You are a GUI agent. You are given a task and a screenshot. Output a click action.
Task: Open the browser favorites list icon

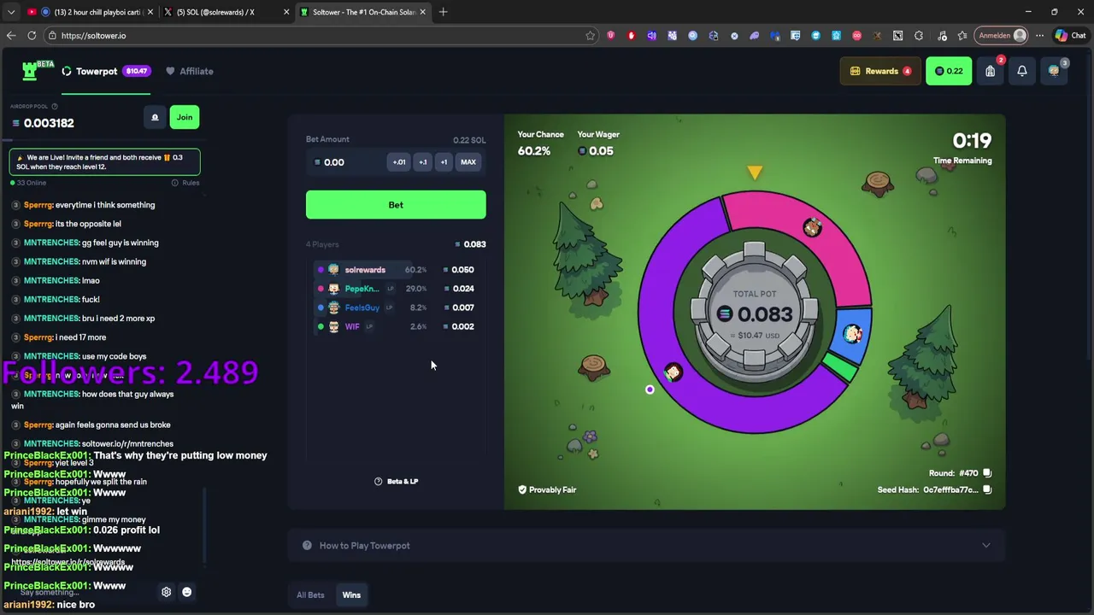tap(962, 36)
